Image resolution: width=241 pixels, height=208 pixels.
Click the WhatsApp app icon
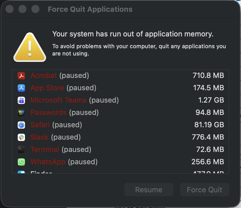coord(21,162)
